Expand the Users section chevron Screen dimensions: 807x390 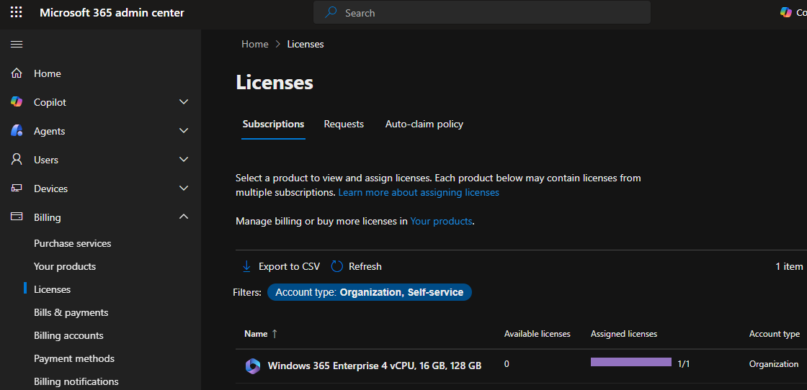pyautogui.click(x=184, y=160)
